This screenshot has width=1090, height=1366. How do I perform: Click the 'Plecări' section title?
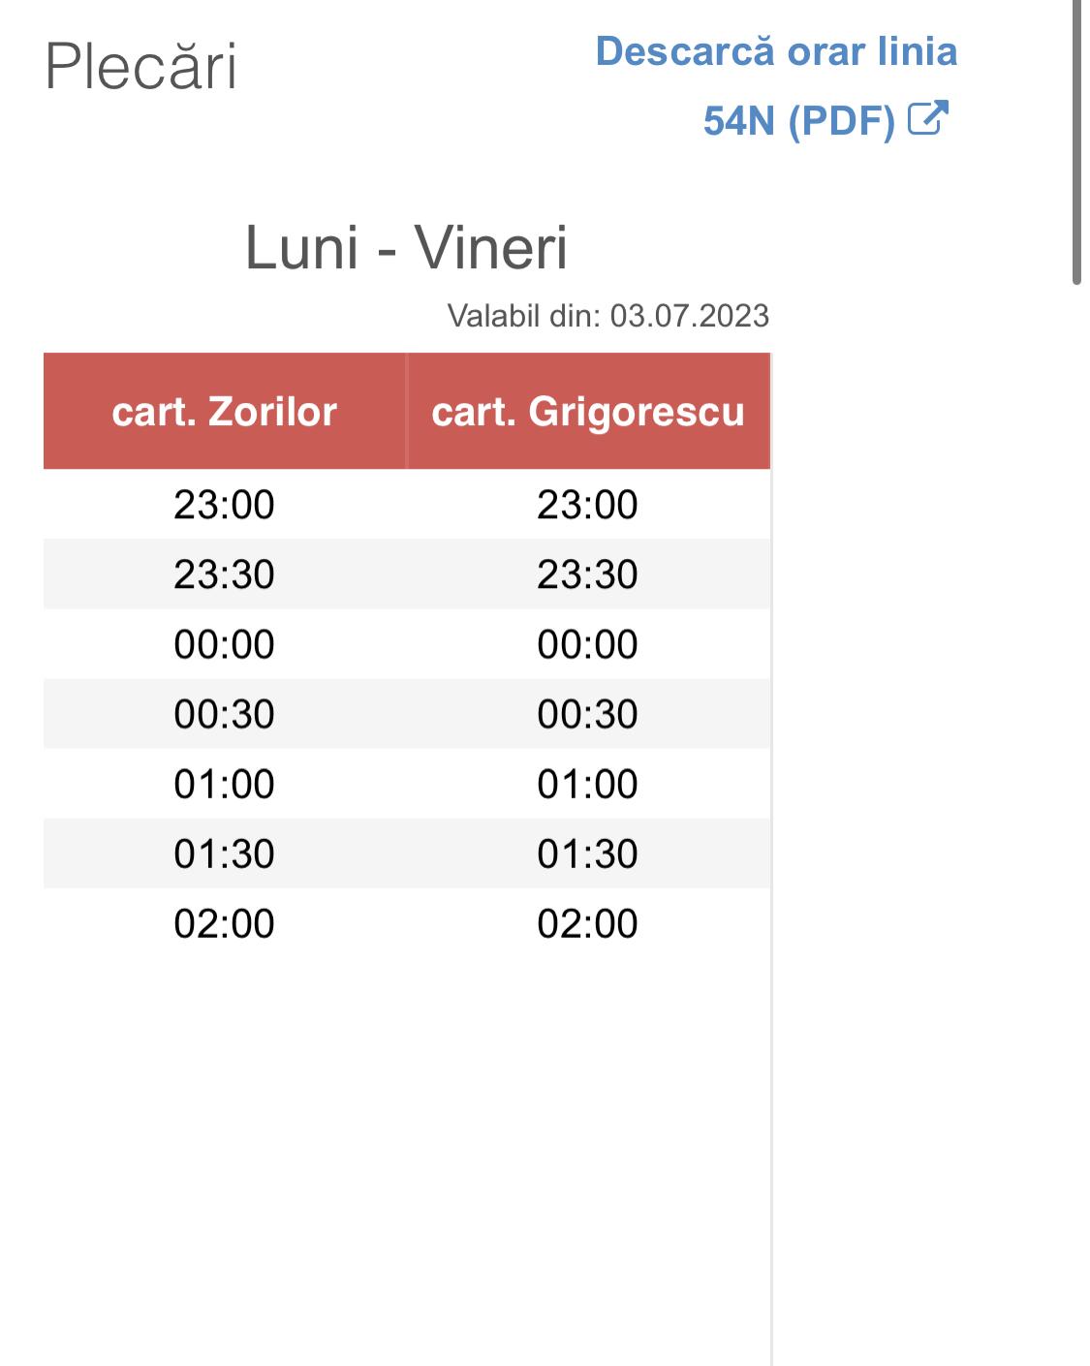141,67
